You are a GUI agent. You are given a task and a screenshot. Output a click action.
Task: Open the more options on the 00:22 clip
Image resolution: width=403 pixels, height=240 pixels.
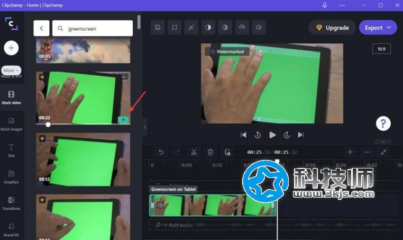click(x=124, y=77)
